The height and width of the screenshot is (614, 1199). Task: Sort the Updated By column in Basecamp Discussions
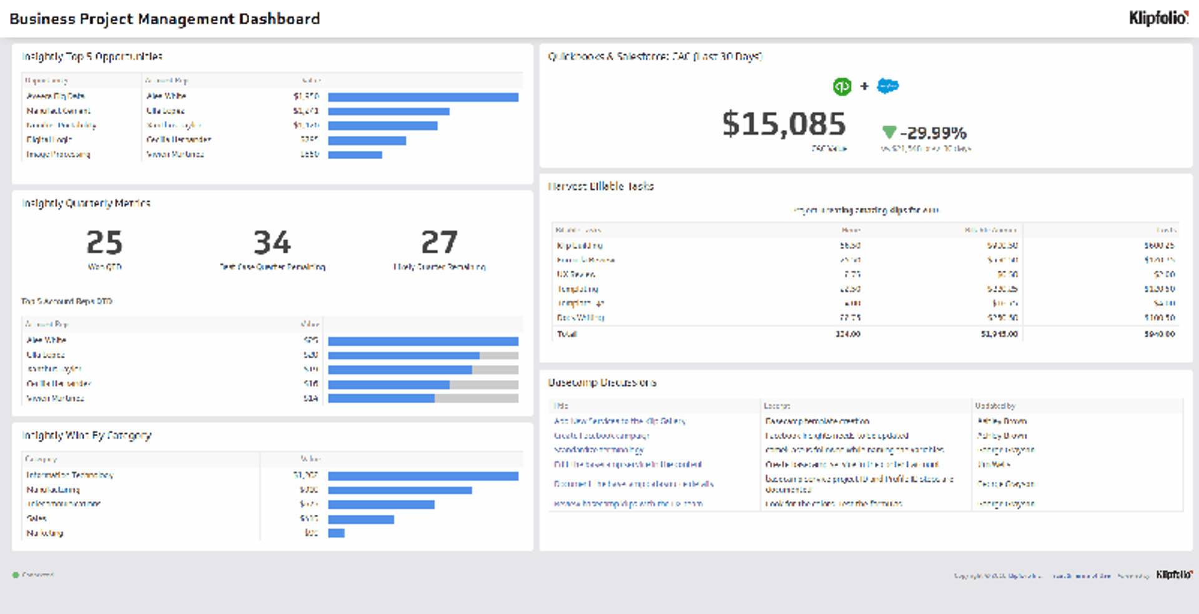[994, 406]
